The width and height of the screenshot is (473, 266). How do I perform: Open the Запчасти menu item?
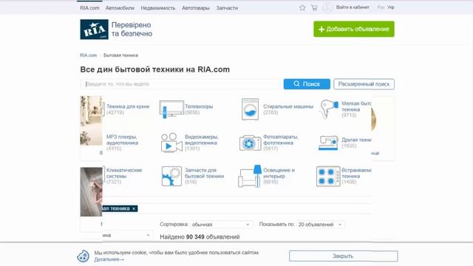(227, 8)
